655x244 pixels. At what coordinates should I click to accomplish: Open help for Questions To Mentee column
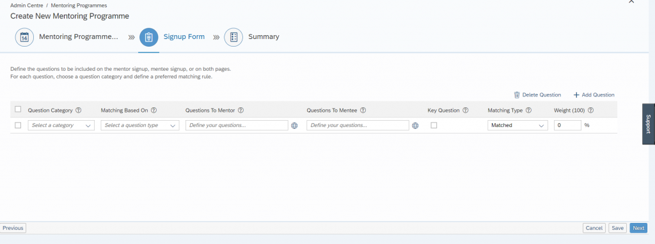pyautogui.click(x=363, y=111)
